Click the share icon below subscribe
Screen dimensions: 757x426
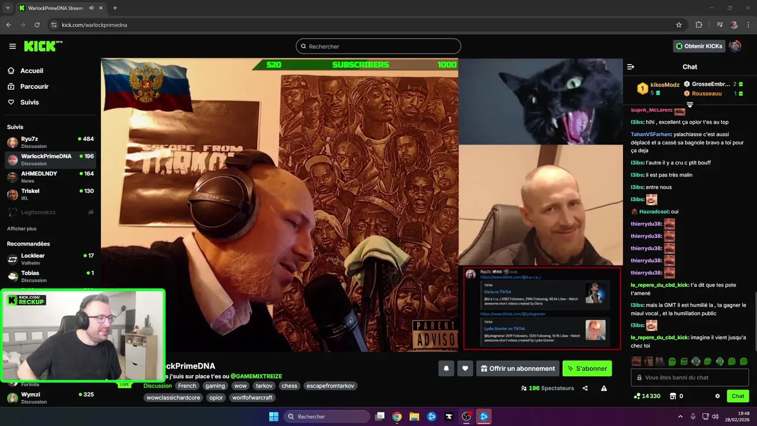(x=585, y=388)
